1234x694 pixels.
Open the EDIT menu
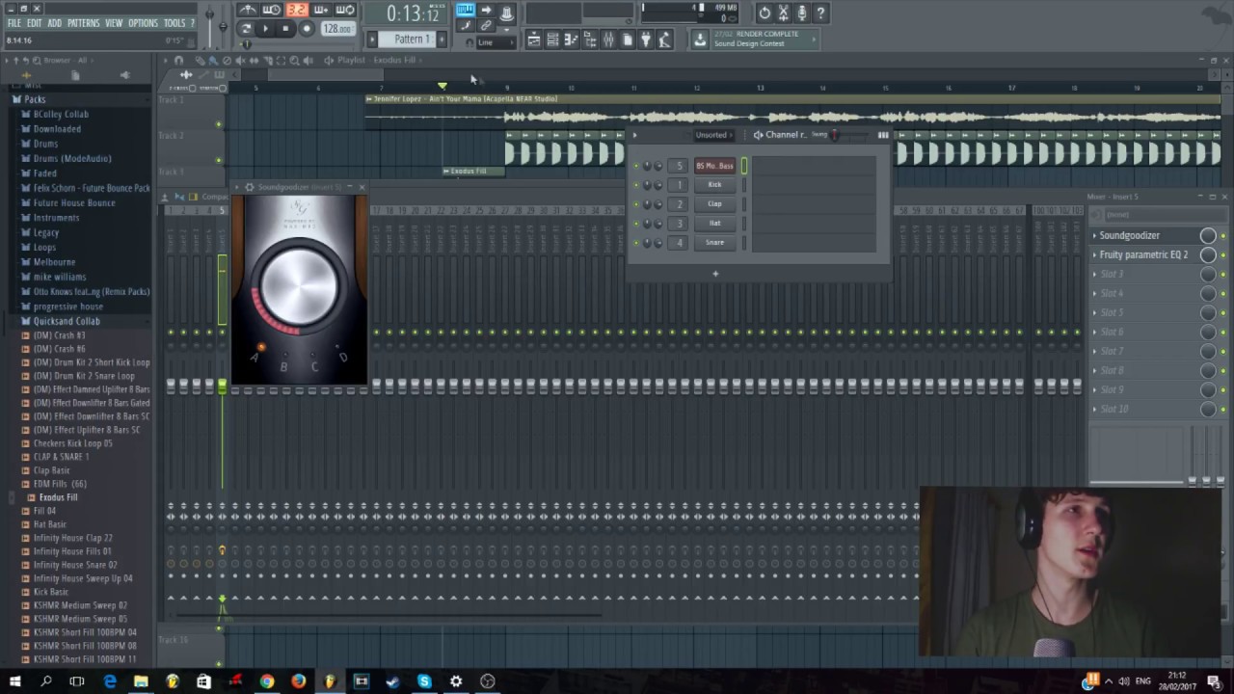(34, 23)
